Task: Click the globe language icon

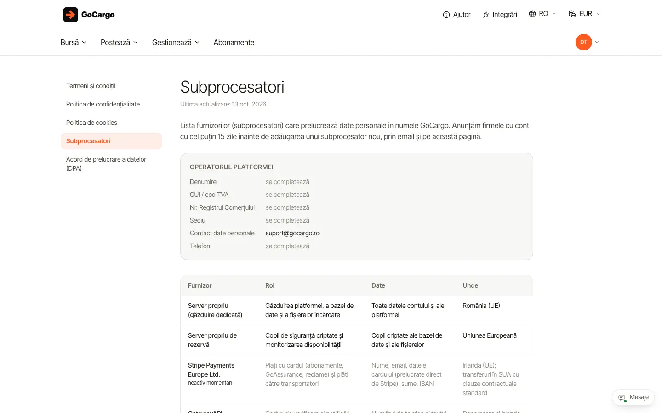Action: (x=532, y=14)
